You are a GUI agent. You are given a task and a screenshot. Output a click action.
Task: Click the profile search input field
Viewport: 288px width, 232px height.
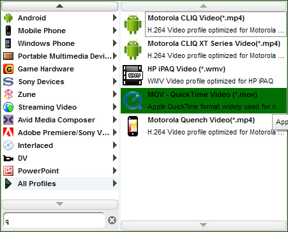[x=54, y=221]
